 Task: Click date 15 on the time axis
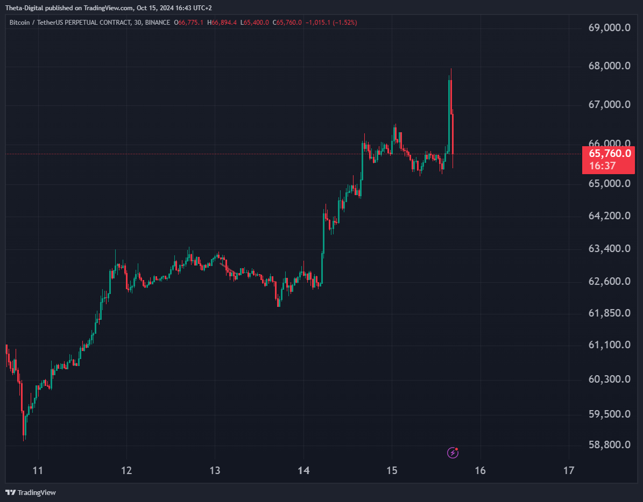tap(392, 470)
